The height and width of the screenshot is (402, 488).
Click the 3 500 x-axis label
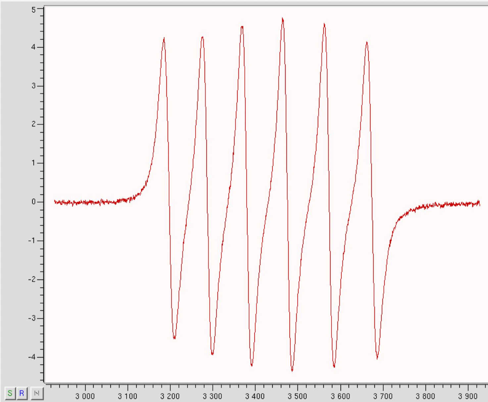(297, 396)
